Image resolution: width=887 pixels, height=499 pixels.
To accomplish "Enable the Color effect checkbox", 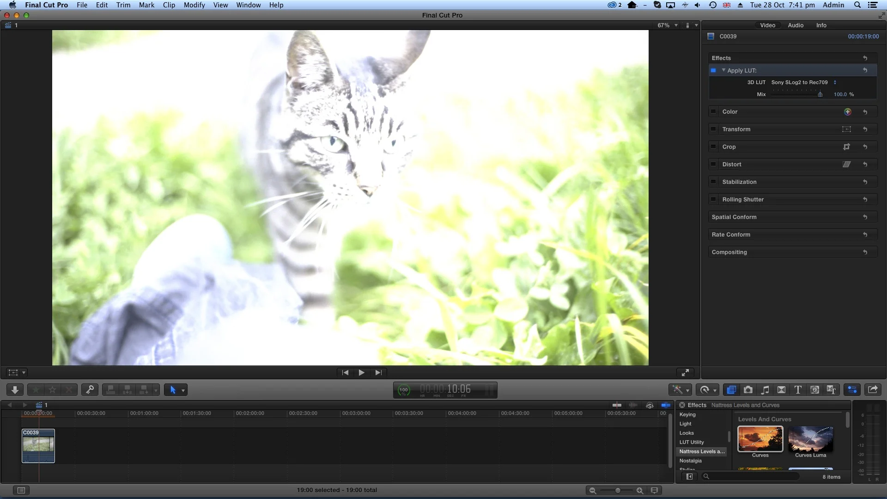I will click(713, 112).
